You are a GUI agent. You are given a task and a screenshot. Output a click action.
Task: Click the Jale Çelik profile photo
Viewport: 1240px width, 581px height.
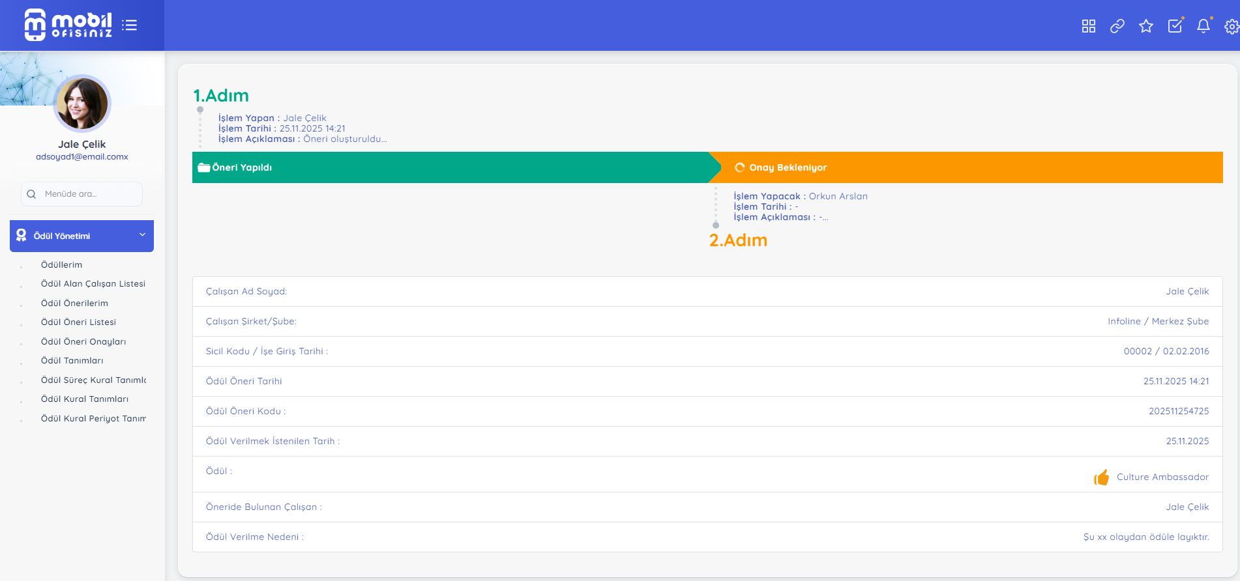tap(82, 104)
